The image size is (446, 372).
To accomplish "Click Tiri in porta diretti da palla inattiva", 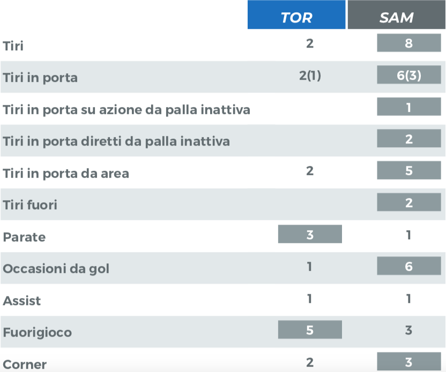I will 116,141.
